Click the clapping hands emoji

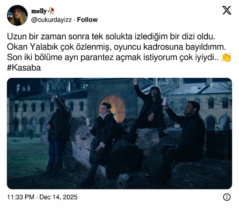pos(226,57)
